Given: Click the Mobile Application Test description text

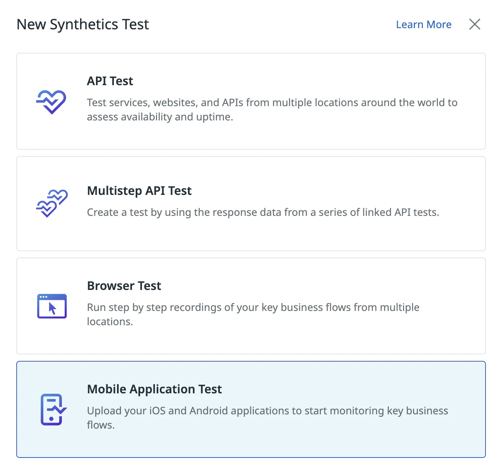Looking at the screenshot, I should coord(267,418).
